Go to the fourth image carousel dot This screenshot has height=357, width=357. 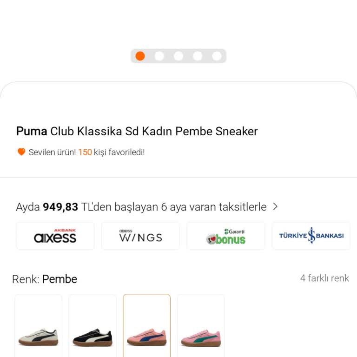pyautogui.click(x=198, y=56)
